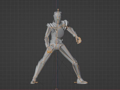This screenshot has width=120, height=90.
Task: Select the shin bone of the screen-left leg
Action: click(x=39, y=70)
